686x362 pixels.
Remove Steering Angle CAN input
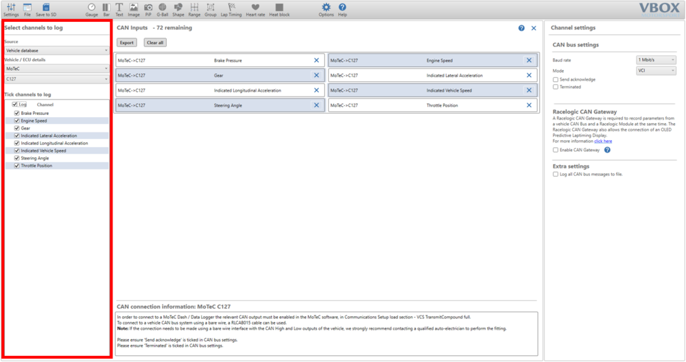(316, 105)
